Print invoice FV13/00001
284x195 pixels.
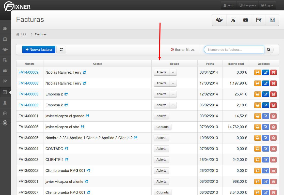tap(258, 182)
